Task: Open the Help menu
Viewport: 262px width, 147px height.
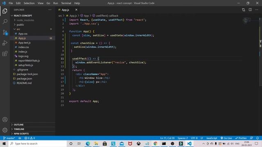Action: click(77, 3)
